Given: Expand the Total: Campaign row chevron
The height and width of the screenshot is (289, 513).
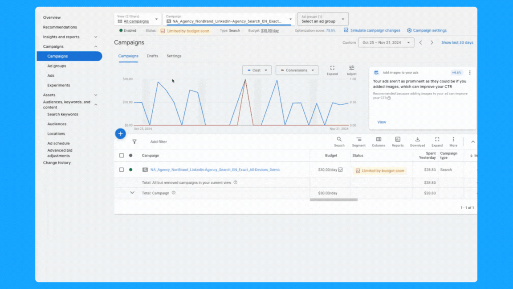Looking at the screenshot, I should 132,193.
